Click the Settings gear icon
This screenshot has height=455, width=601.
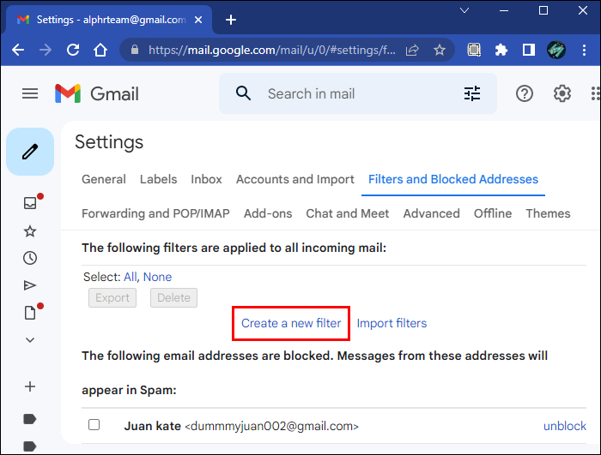tap(562, 93)
